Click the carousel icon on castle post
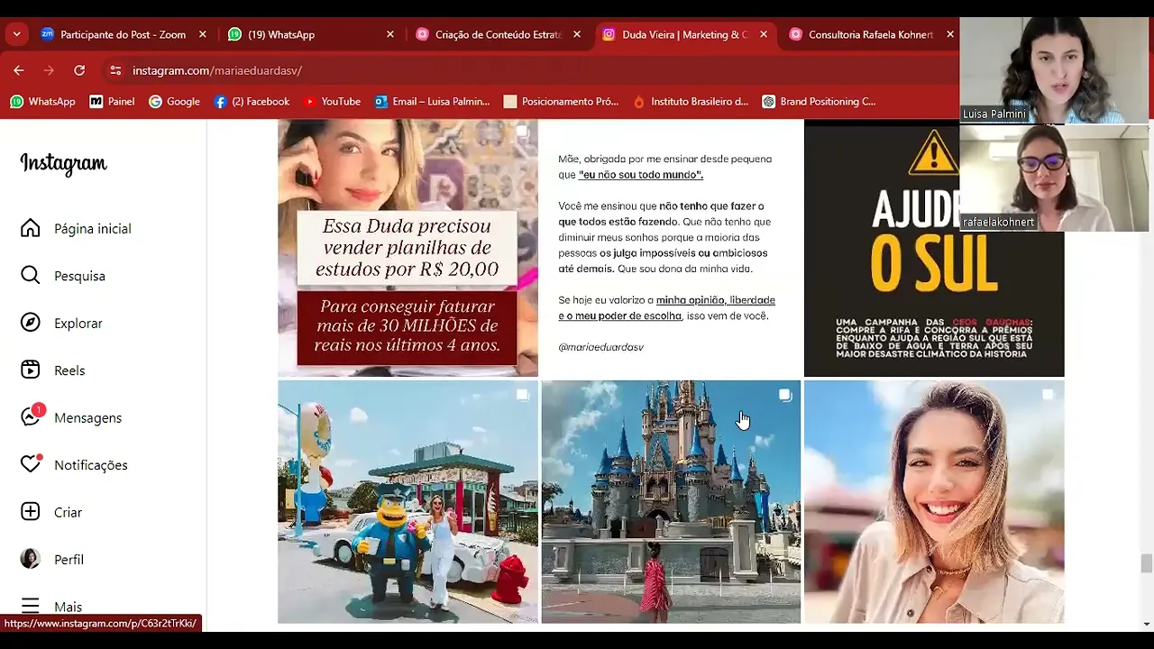 pyautogui.click(x=785, y=395)
